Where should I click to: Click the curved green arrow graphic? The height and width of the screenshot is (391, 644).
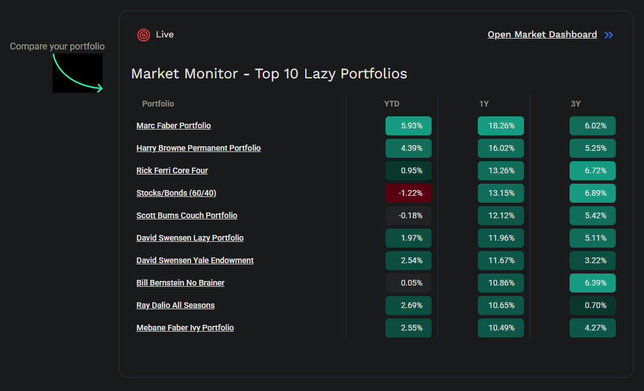pyautogui.click(x=77, y=73)
